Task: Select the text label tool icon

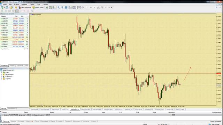Action: (106, 8)
